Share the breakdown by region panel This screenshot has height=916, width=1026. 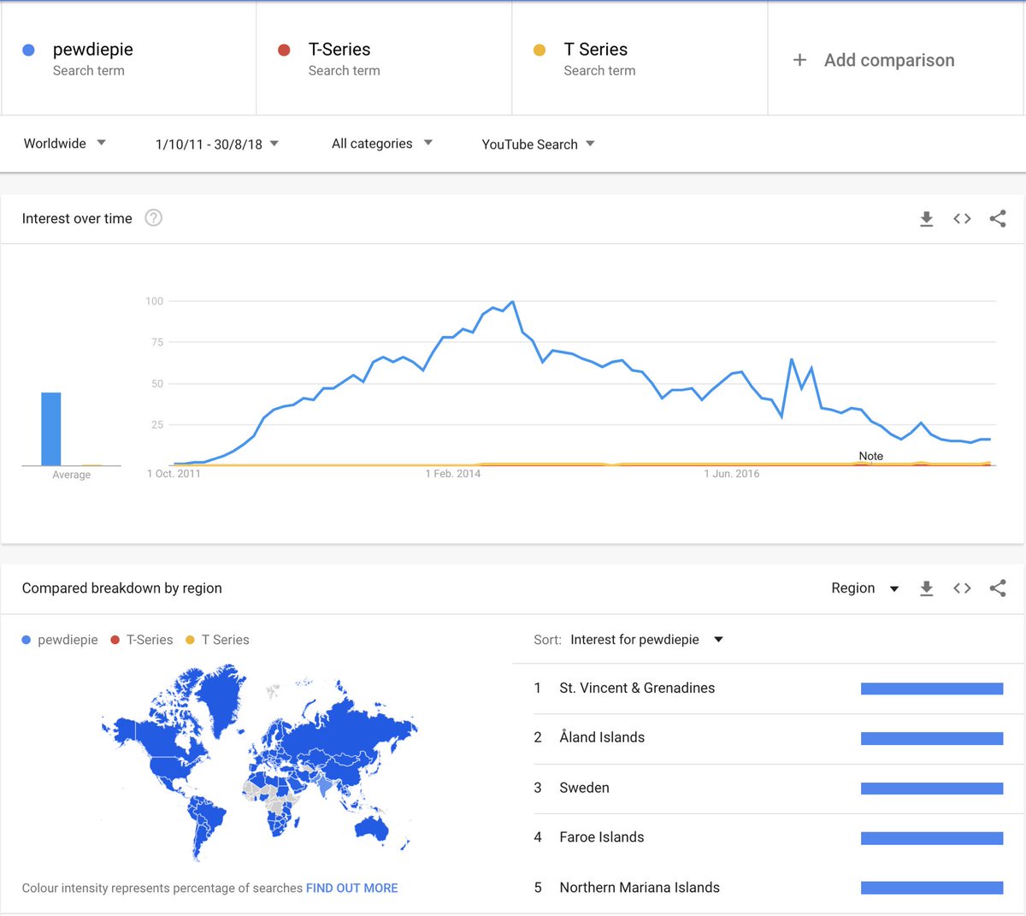pyautogui.click(x=998, y=588)
